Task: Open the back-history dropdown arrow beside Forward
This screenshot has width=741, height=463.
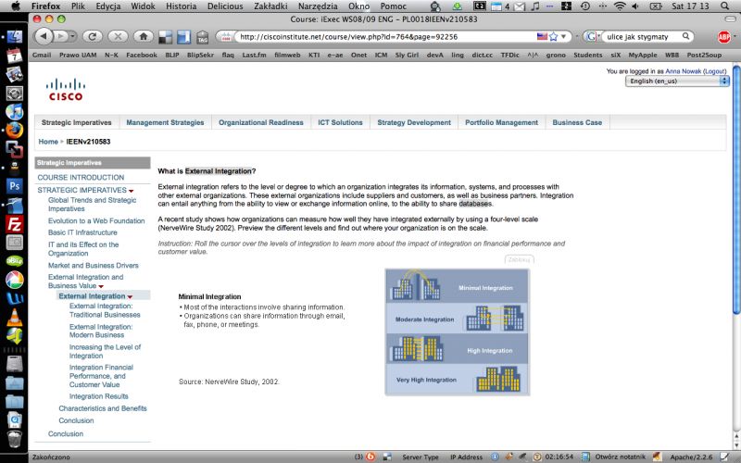Action: 73,36
